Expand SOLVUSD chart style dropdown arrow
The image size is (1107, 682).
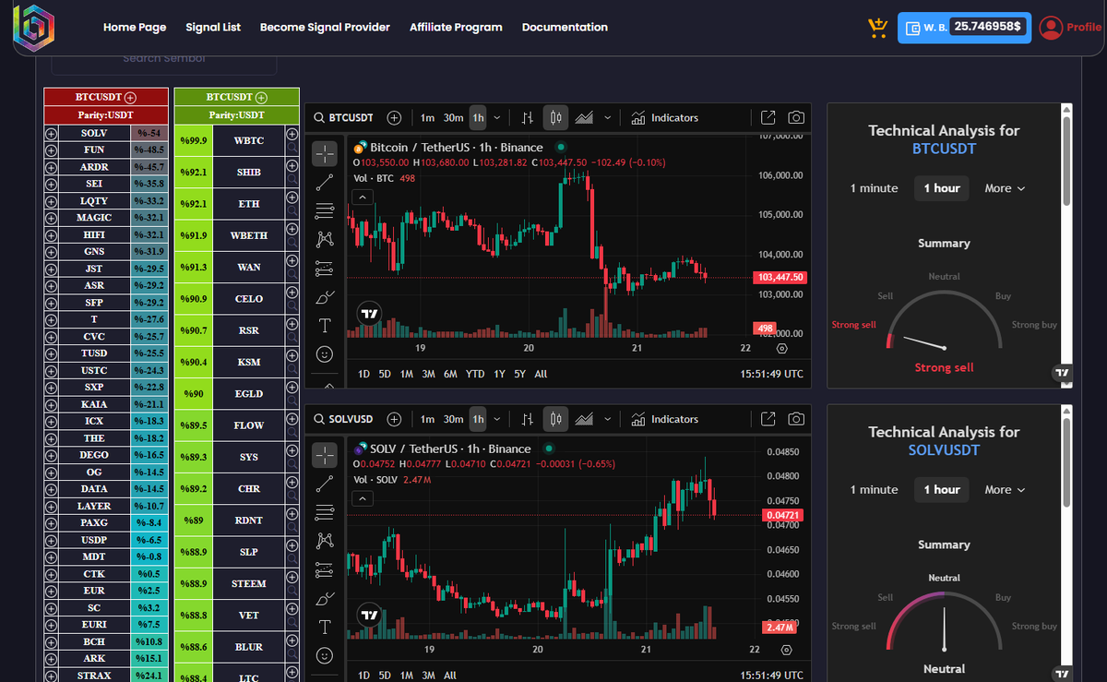(x=607, y=419)
